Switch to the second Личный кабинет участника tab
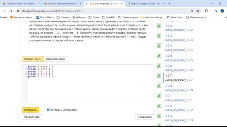The image size is (227, 127). tap(63, 4)
